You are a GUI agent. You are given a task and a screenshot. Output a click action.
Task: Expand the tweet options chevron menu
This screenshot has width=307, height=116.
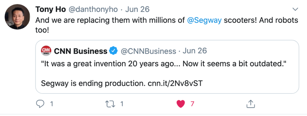click(x=295, y=9)
